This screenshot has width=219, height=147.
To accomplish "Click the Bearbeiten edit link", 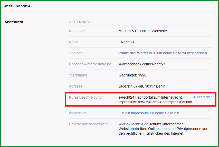I will (x=204, y=97).
